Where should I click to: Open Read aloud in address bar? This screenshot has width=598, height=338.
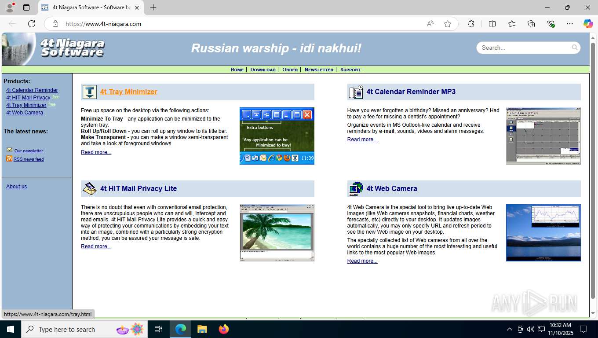click(x=430, y=24)
